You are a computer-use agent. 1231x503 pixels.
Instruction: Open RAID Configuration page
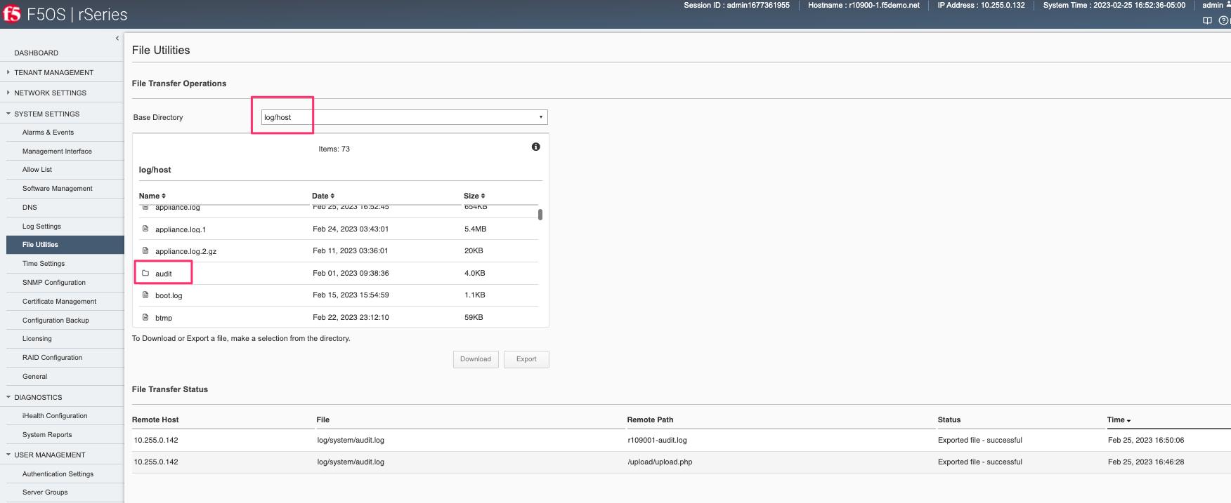tap(52, 357)
